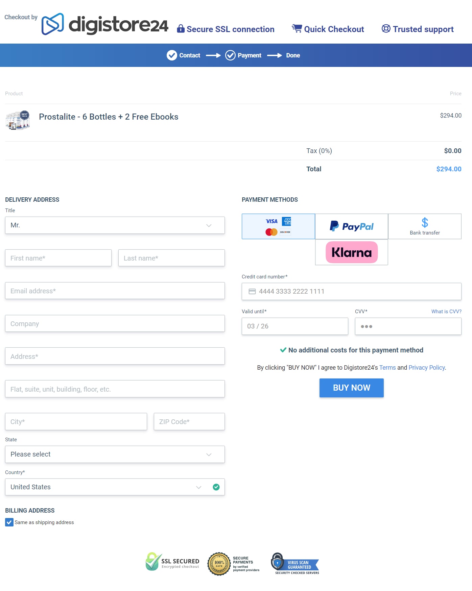
Task: Click the Secure SSL connection text
Action: point(231,29)
